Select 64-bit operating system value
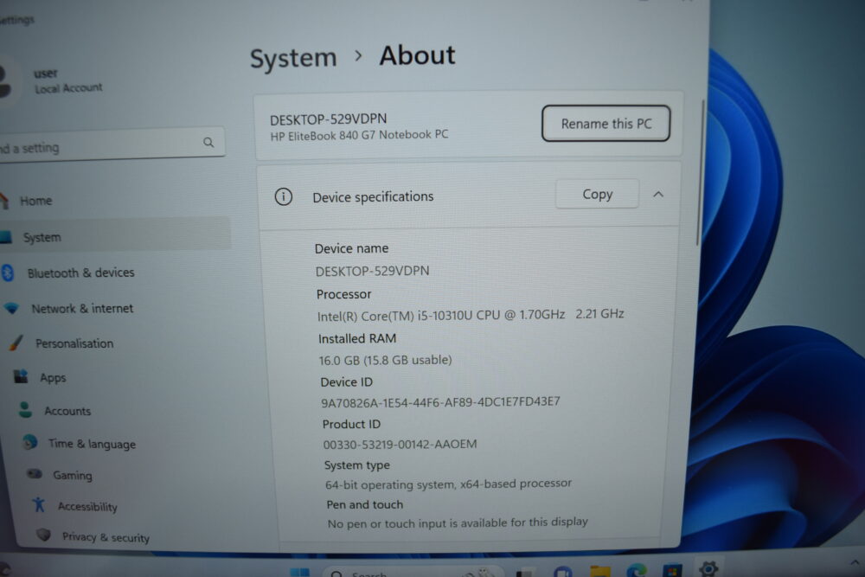Viewport: 865px width, 577px height. pos(448,484)
